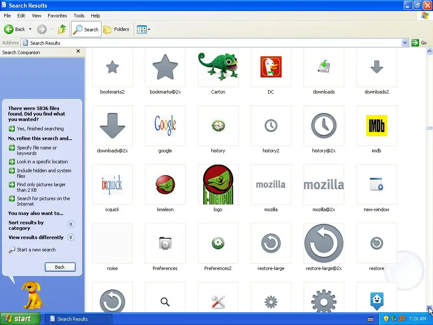Open the bookmarks2 star thumbnail

point(112,67)
